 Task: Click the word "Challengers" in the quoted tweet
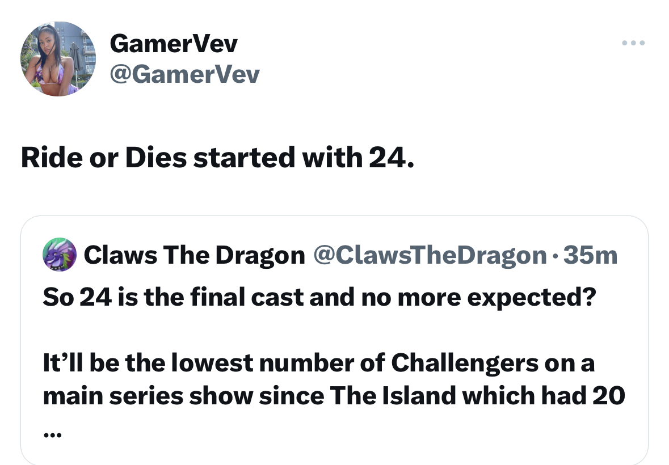(465, 363)
